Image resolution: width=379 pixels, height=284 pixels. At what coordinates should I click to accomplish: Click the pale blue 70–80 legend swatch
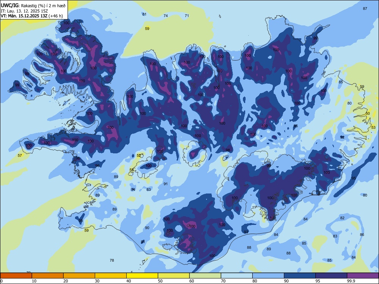[x=236, y=276]
